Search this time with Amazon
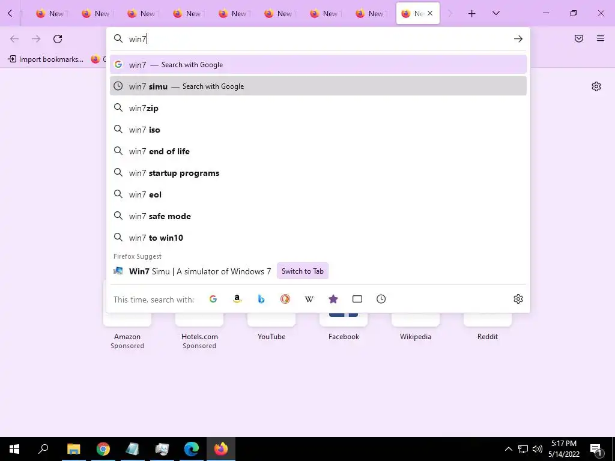The height and width of the screenshot is (461, 615). coord(237,299)
